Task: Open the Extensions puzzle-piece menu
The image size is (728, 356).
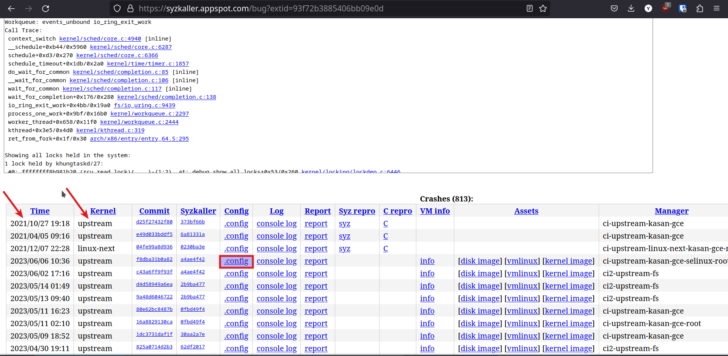Action: (700, 8)
